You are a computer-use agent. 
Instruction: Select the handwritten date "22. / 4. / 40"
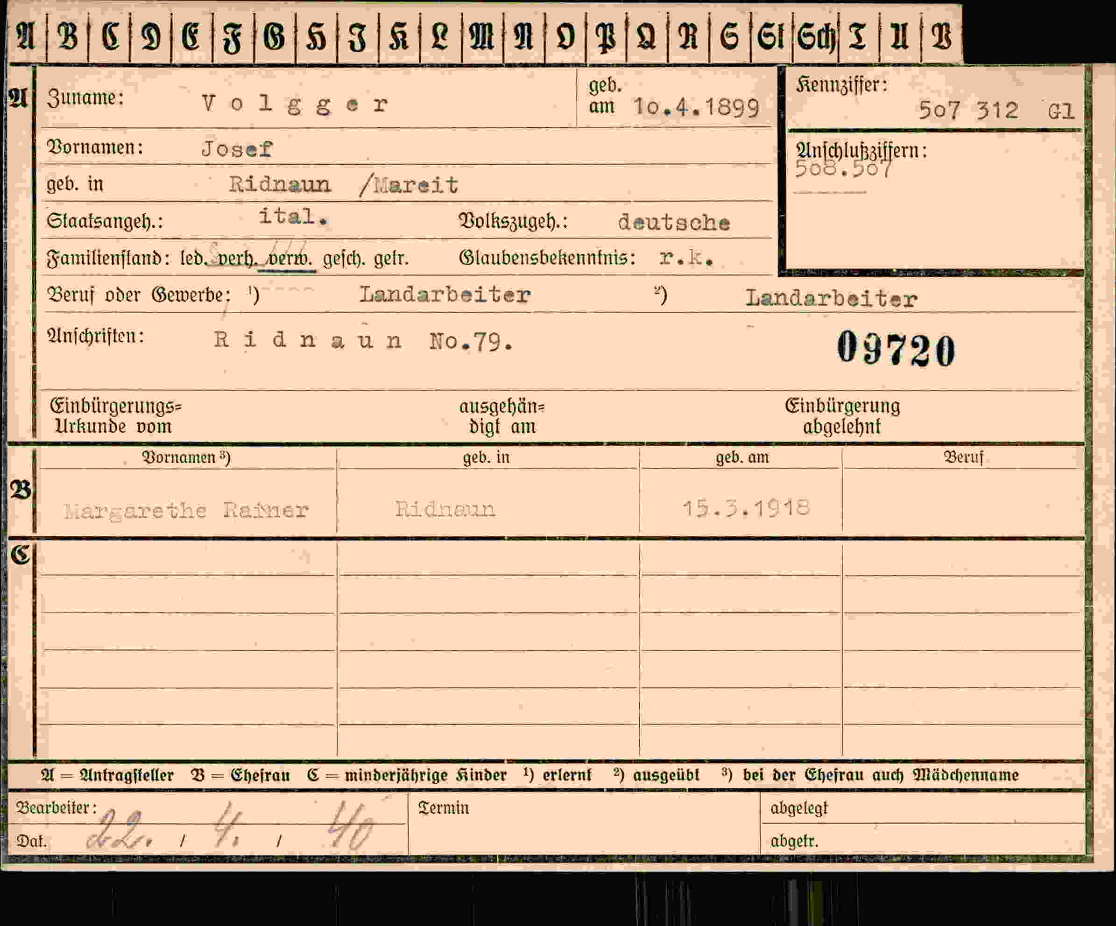230,828
